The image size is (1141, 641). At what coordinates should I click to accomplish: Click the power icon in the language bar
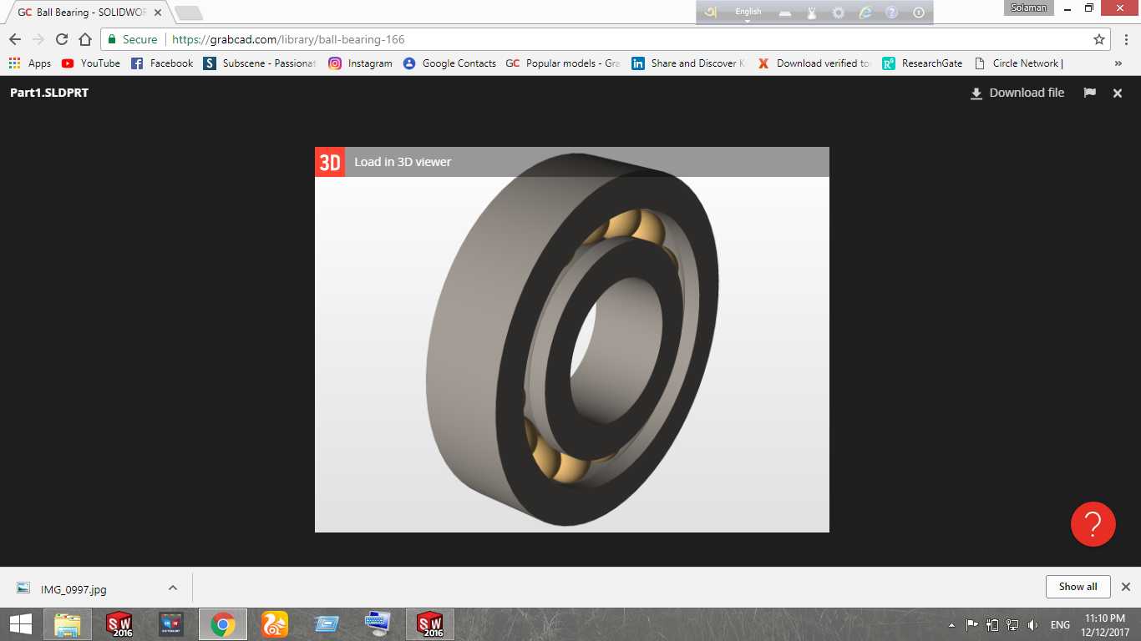(x=919, y=13)
